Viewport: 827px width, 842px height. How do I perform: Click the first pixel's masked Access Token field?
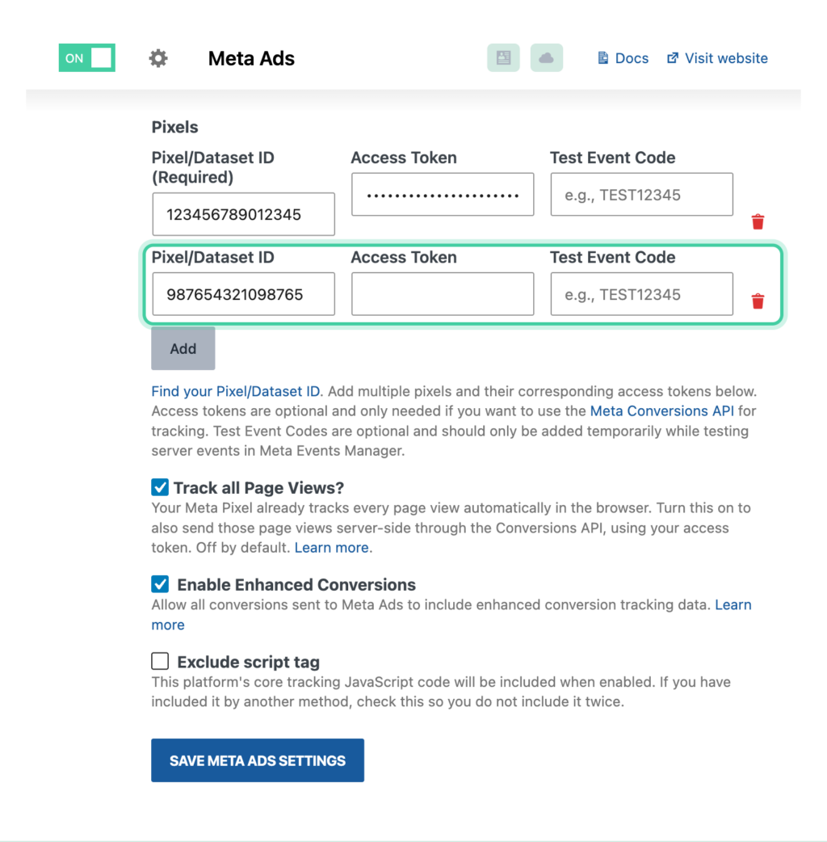443,195
